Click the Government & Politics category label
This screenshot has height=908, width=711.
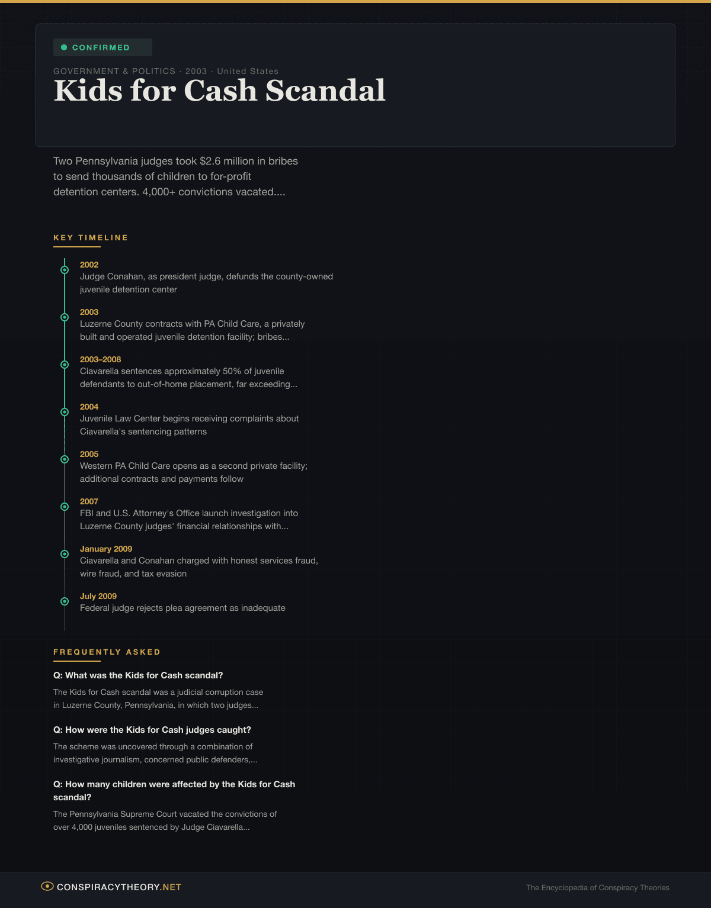point(114,71)
